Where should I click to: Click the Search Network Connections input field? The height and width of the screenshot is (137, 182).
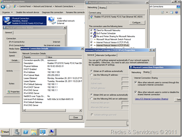[162, 7]
